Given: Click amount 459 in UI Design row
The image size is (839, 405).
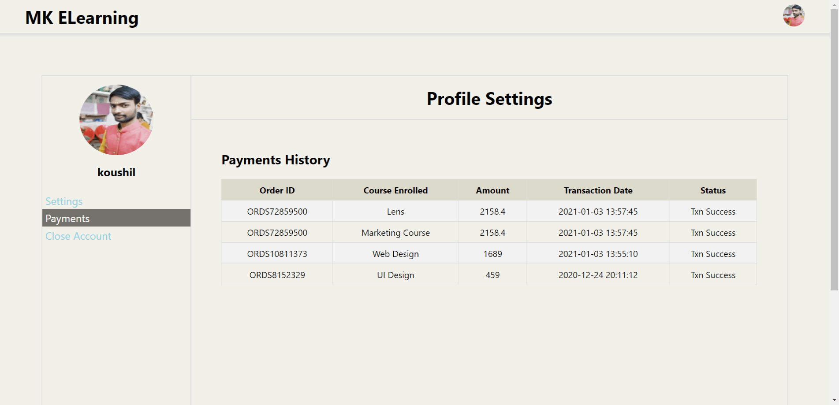Looking at the screenshot, I should [492, 275].
